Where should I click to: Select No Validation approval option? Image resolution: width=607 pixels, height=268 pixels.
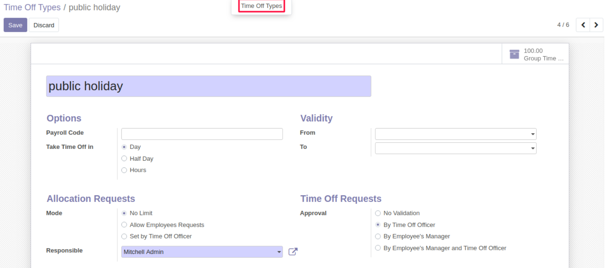point(378,213)
